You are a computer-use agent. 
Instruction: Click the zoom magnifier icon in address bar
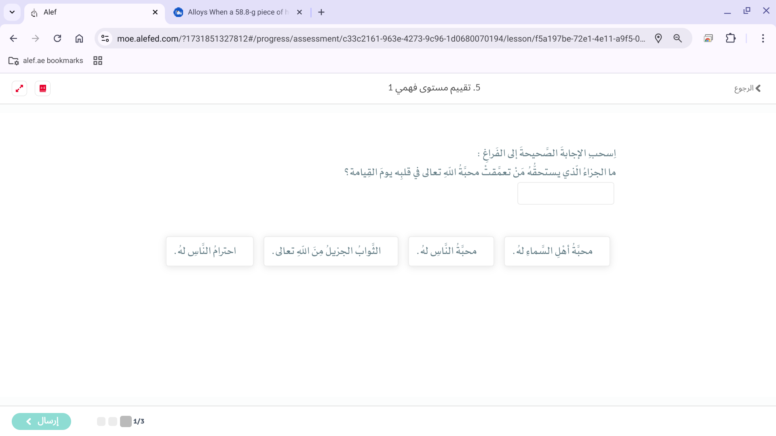click(x=678, y=38)
